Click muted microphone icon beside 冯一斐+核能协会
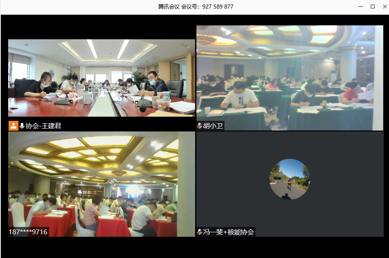389x258 pixels. (x=200, y=232)
